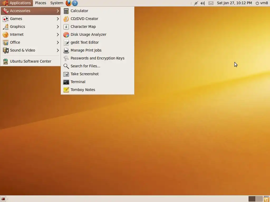Expand the Sound & Video submenu arrow

click(58, 50)
